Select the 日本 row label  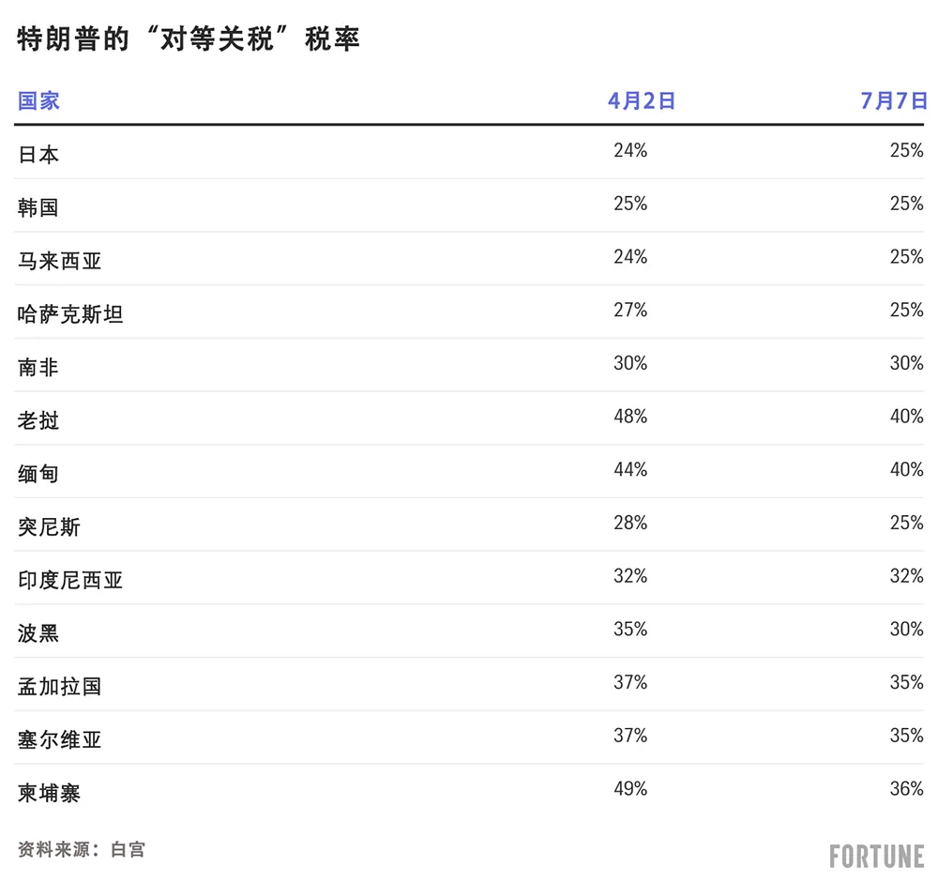pyautogui.click(x=38, y=155)
